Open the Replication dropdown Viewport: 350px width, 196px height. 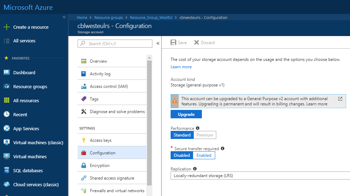260,176
